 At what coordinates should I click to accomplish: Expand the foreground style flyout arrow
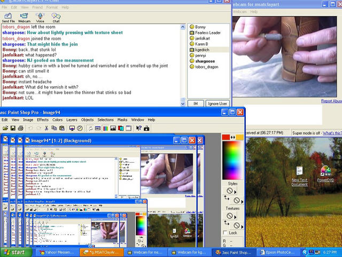(235, 192)
